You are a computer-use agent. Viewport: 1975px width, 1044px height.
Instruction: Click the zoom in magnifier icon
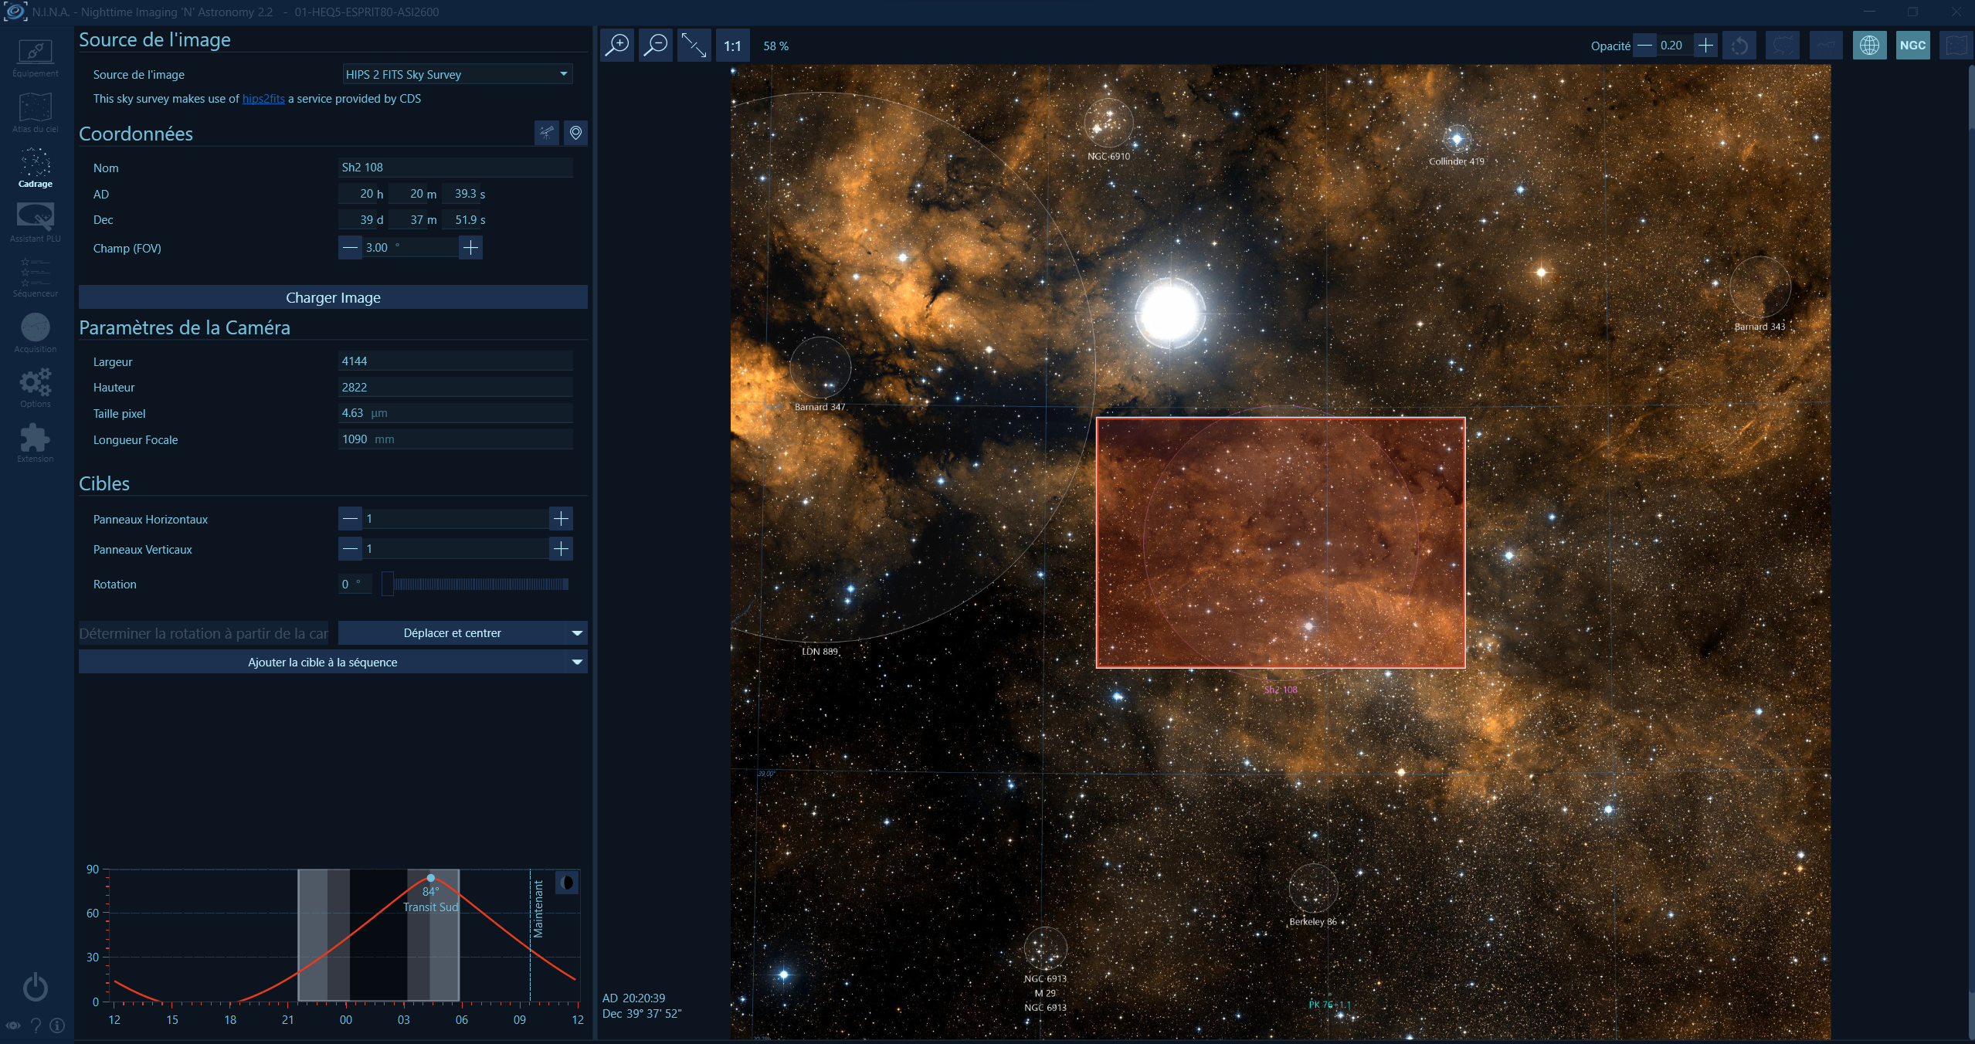pyautogui.click(x=617, y=46)
